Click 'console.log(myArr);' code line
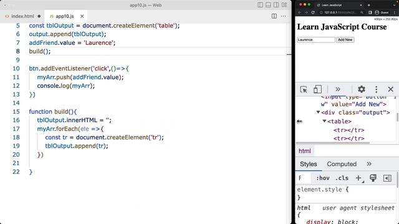The height and width of the screenshot is (224, 399). pyautogui.click(x=66, y=86)
